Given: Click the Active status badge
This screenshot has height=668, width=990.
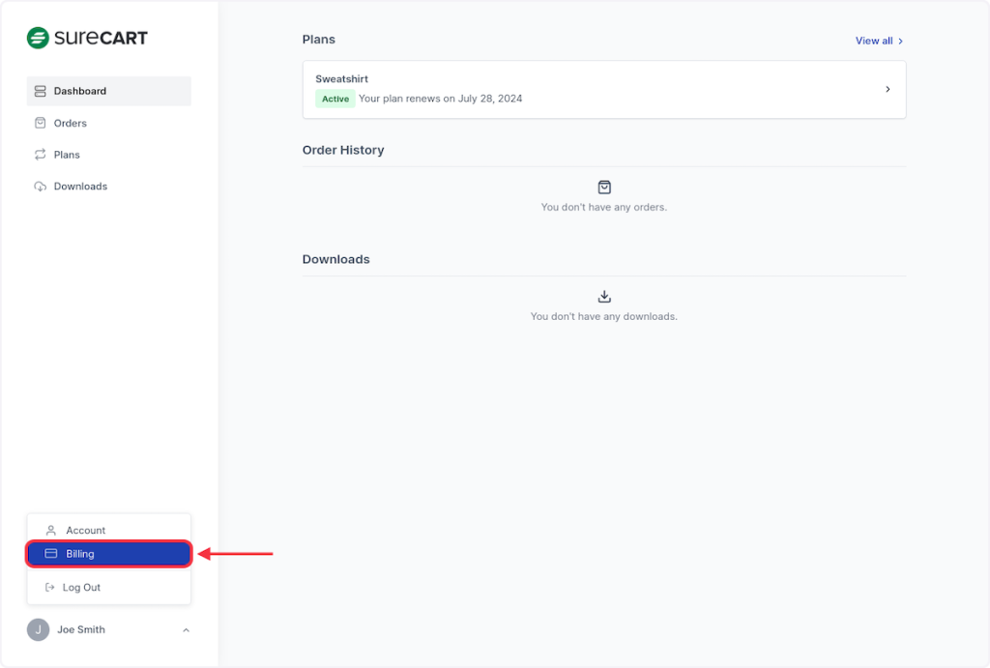Looking at the screenshot, I should click(335, 99).
